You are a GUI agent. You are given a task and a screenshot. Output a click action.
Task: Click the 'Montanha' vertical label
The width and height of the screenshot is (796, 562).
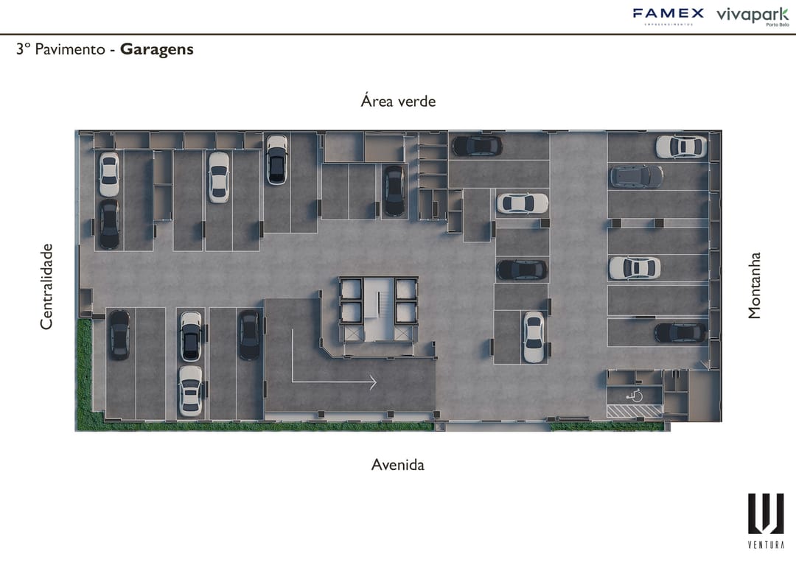pos(755,286)
